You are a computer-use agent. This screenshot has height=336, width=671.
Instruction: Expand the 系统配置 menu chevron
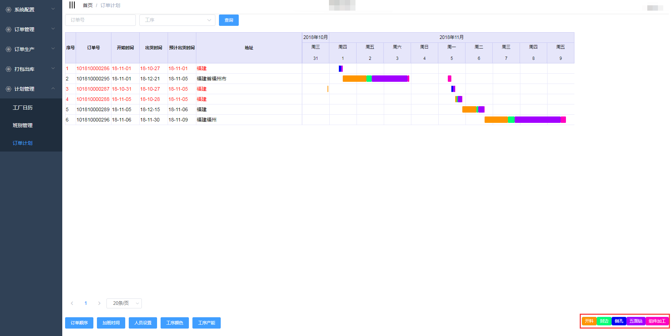coord(53,9)
